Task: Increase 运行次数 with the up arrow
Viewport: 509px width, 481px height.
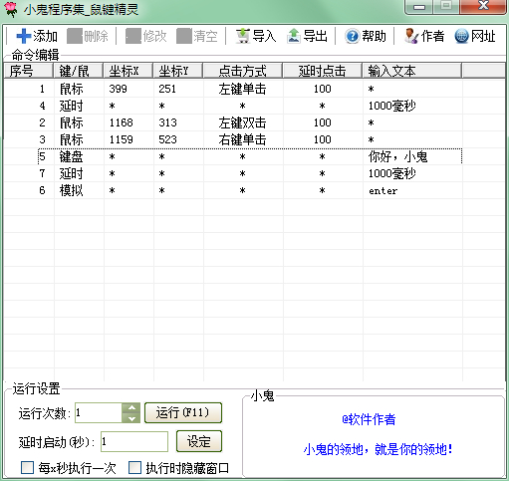Action: (x=131, y=408)
